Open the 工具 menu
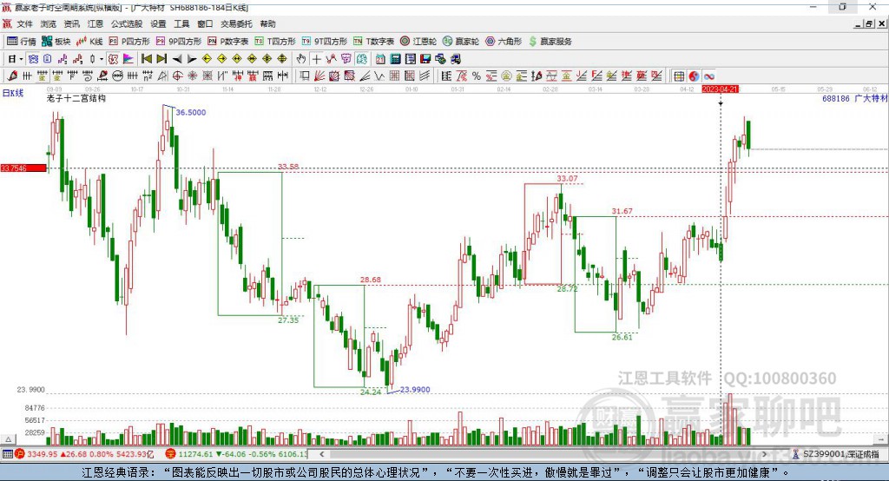889x481 pixels. pos(181,23)
